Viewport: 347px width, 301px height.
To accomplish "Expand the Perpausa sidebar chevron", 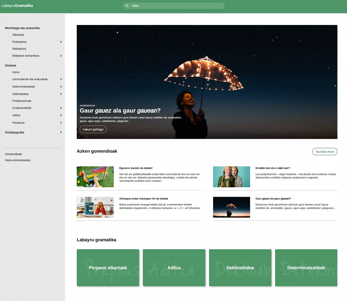I will click(61, 123).
